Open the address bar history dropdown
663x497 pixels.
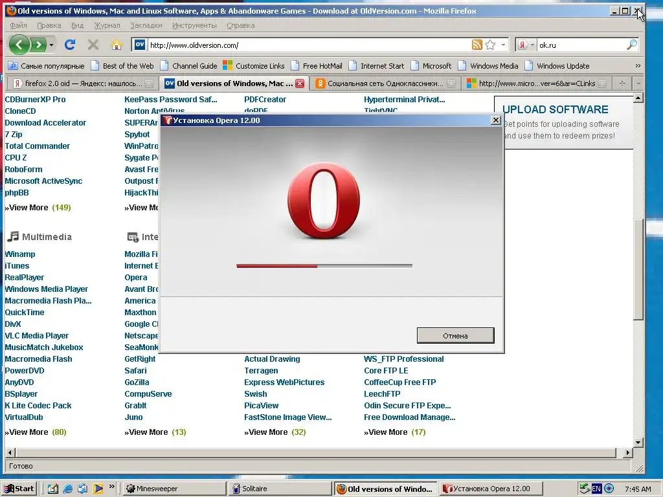click(503, 45)
